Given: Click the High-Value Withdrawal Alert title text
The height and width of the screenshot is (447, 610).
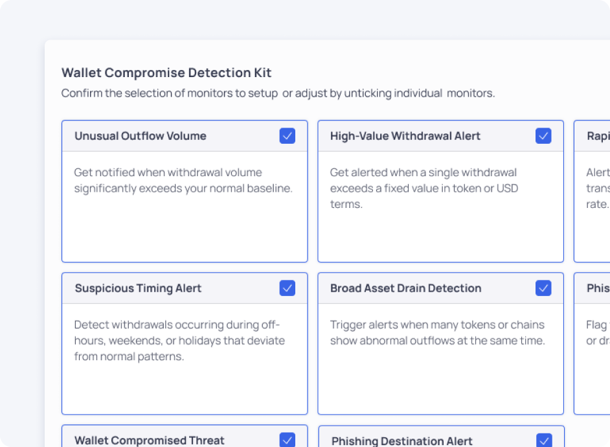Looking at the screenshot, I should tap(405, 136).
